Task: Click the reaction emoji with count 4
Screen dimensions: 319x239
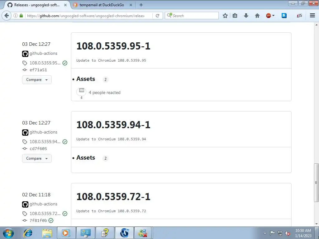Action: [81, 92]
